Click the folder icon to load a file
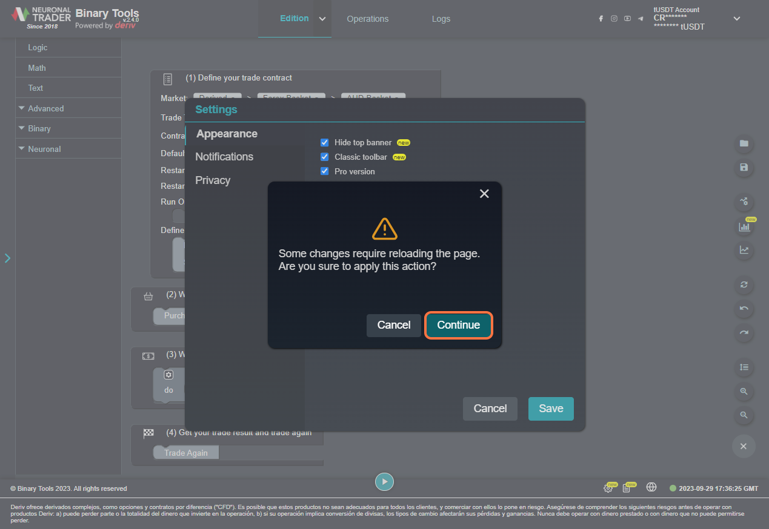This screenshot has height=529, width=769. pyautogui.click(x=744, y=144)
